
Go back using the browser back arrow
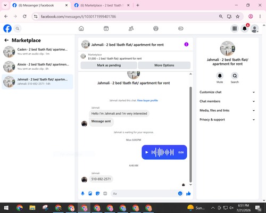coord(6,17)
